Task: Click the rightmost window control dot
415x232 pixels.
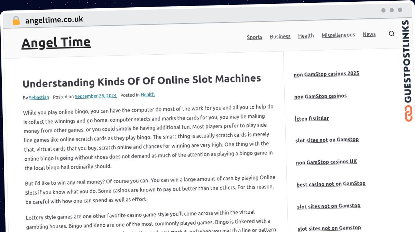Action: 400,10
